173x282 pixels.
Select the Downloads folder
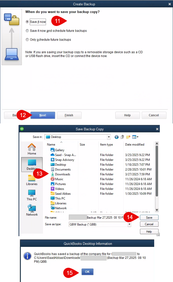coord(60,174)
